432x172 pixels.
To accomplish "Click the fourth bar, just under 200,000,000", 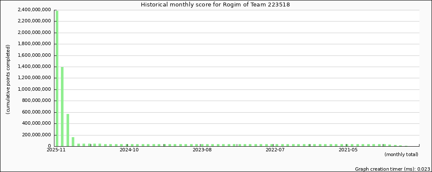I will coord(73,141).
